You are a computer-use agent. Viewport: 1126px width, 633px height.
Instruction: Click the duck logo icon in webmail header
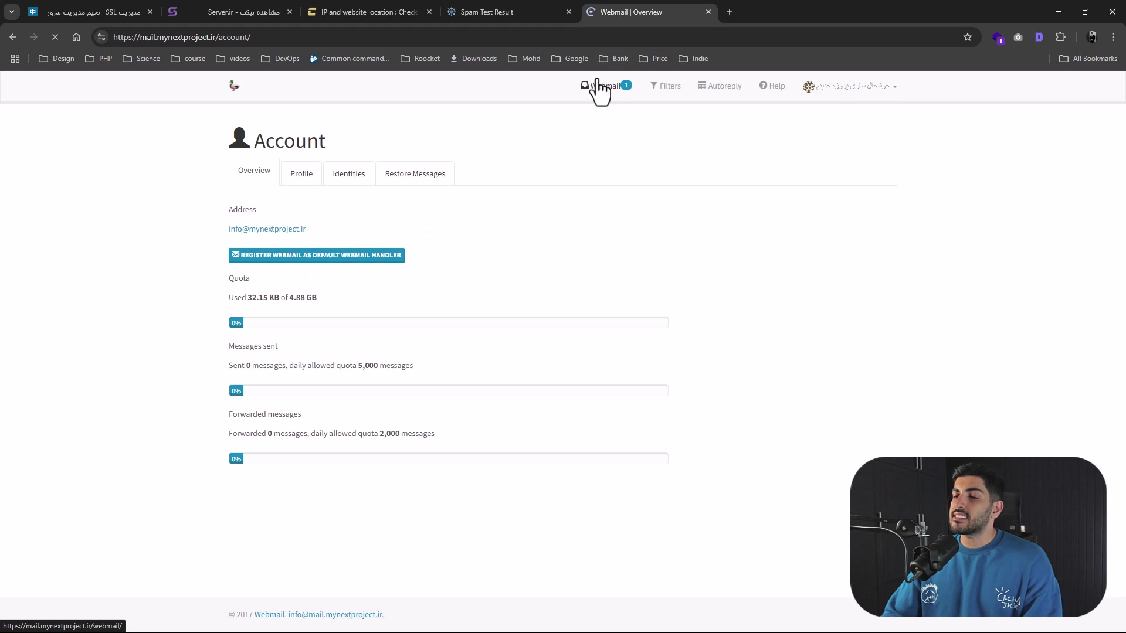tap(234, 86)
